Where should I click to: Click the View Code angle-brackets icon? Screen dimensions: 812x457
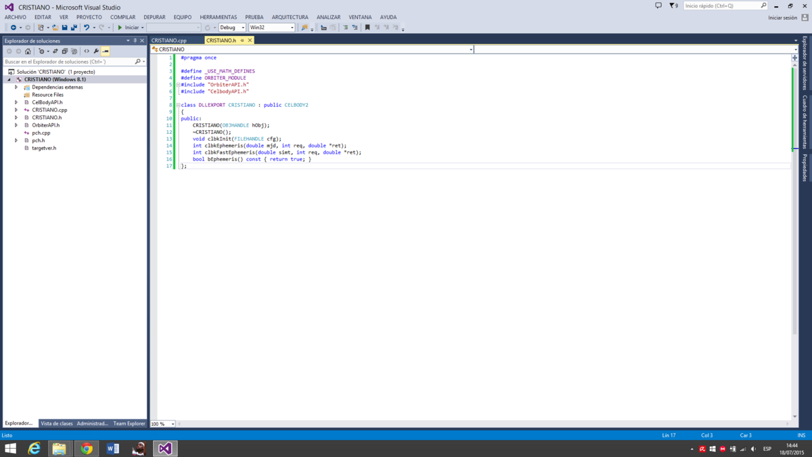(87, 51)
